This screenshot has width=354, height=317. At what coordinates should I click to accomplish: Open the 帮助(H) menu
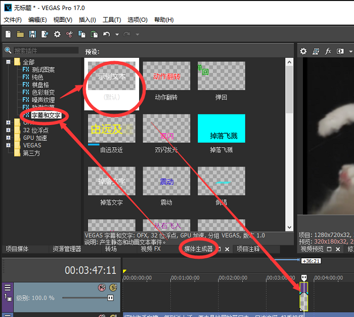click(x=164, y=20)
